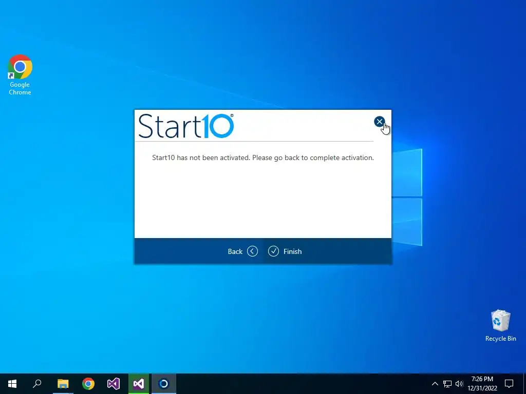The height and width of the screenshot is (394, 526).
Task: Go Back in the Start10 dialog
Action: (x=242, y=251)
